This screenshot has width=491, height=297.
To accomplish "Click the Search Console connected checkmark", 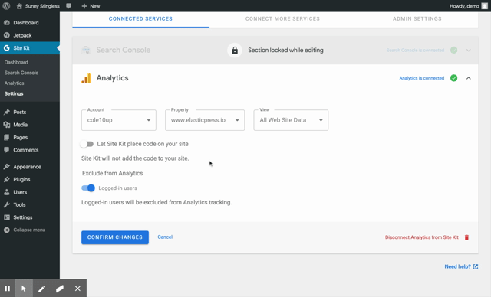I will coord(453,51).
